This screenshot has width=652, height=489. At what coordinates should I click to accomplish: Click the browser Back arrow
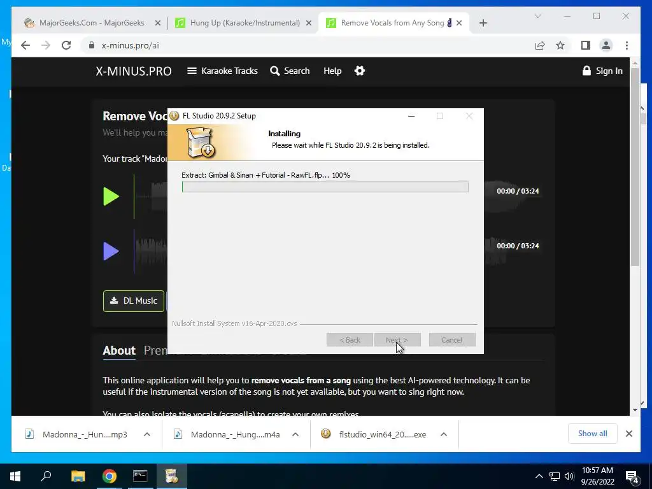25,45
